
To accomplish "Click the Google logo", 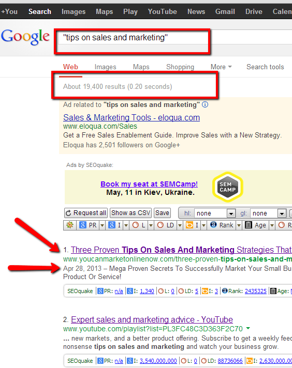I will click(25, 37).
